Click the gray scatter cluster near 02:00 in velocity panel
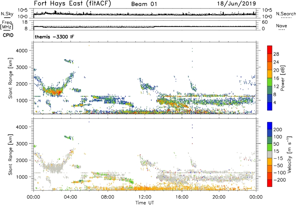This screenshot has width=296, height=205. [x=53, y=168]
